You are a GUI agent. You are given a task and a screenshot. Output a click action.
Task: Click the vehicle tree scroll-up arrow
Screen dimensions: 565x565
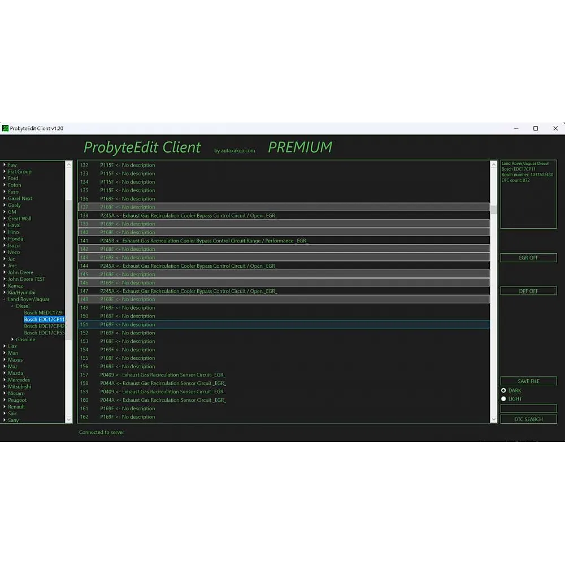point(69,165)
